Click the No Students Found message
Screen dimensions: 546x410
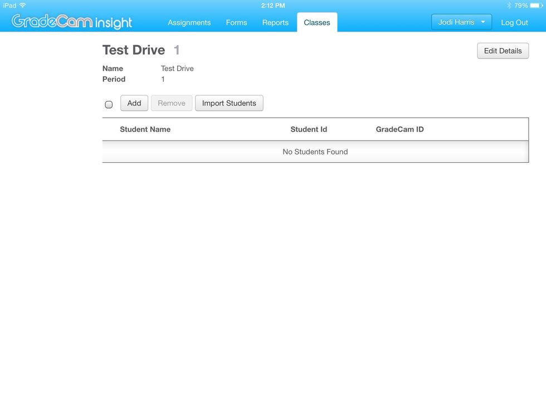coord(315,152)
